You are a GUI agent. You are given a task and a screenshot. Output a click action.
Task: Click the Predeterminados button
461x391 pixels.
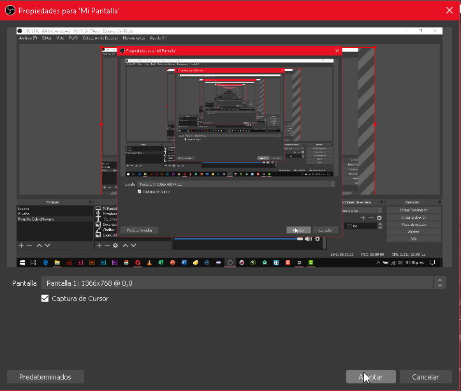45,377
